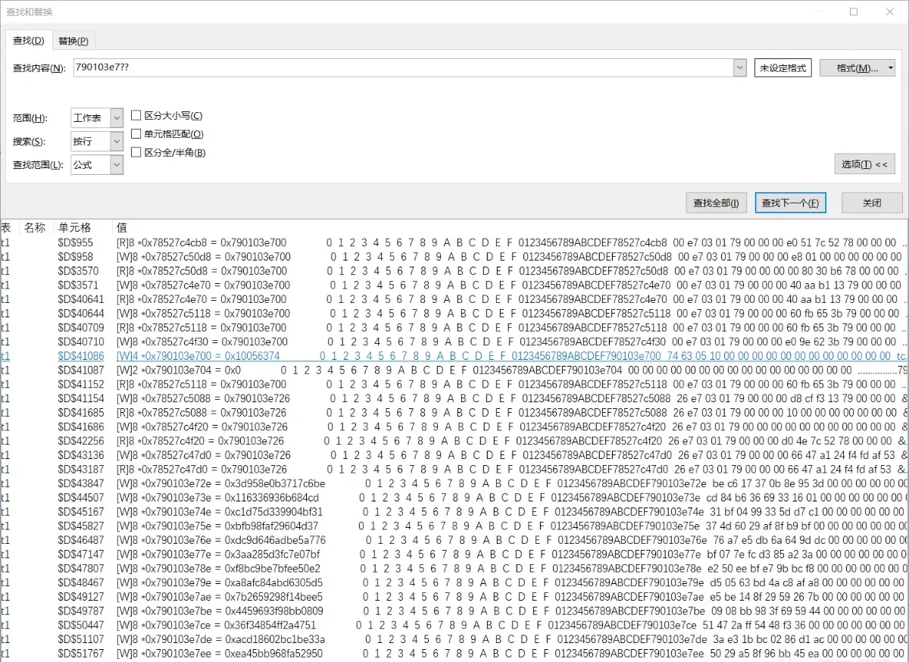Collapse options with 选项(T) << button
The width and height of the screenshot is (909, 662).
pos(864,164)
